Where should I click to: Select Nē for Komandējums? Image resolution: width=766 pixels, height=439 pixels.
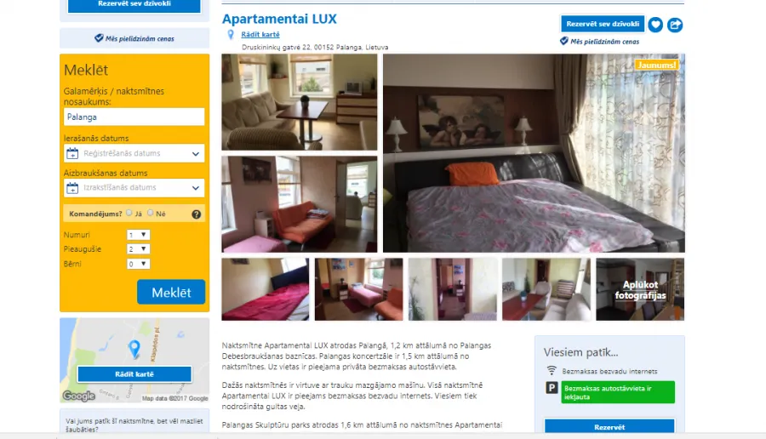pos(151,213)
